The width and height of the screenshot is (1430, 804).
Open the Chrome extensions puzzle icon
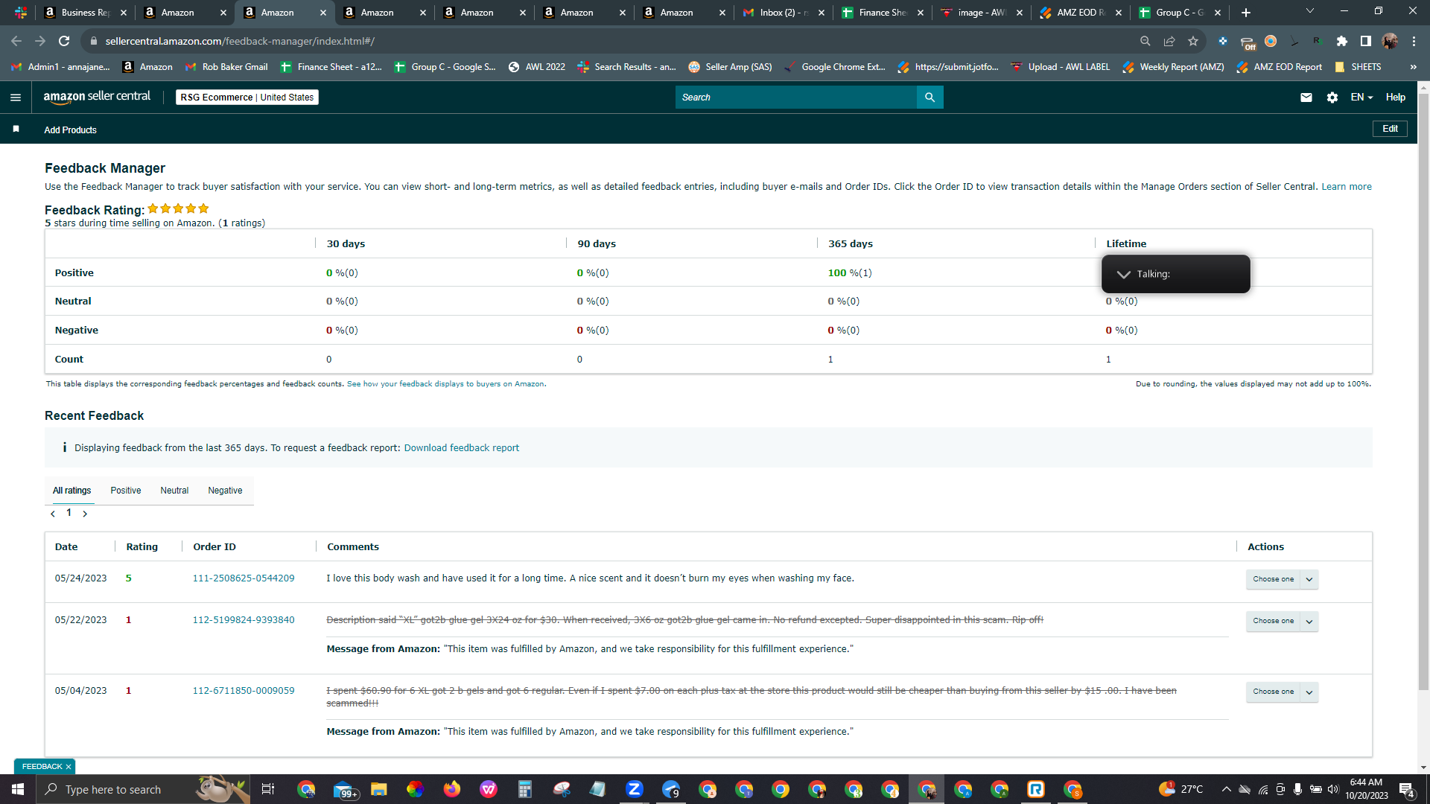(1342, 41)
